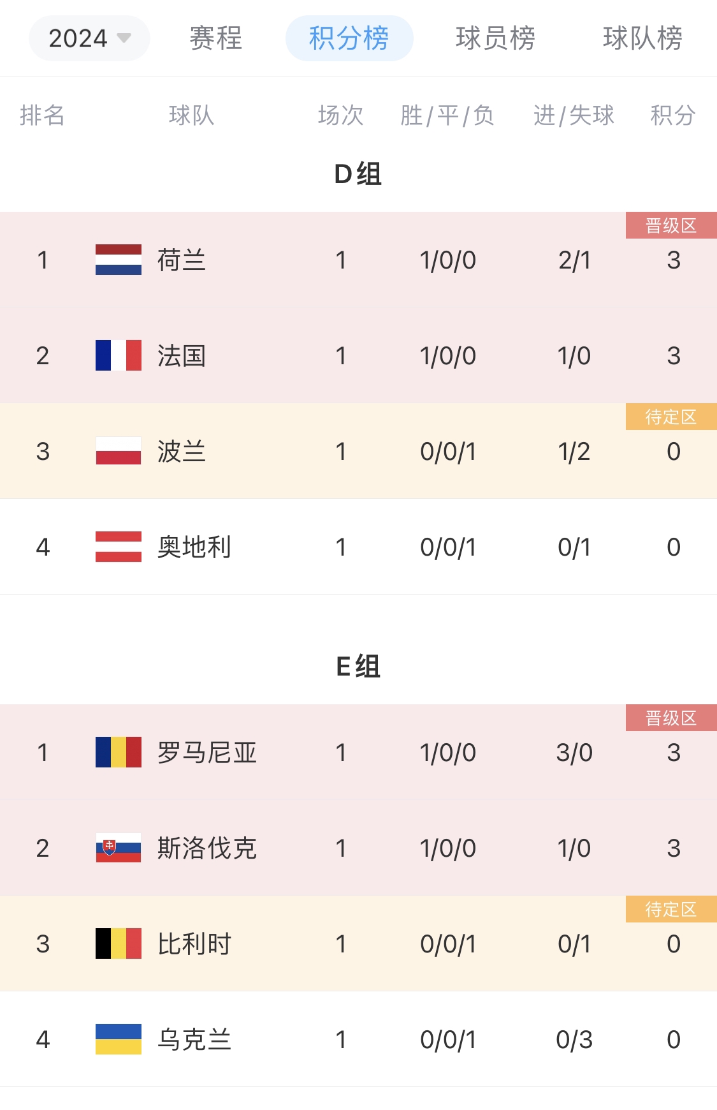This screenshot has width=717, height=1110.
Task: Click the 积分 column header
Action: coord(673,115)
